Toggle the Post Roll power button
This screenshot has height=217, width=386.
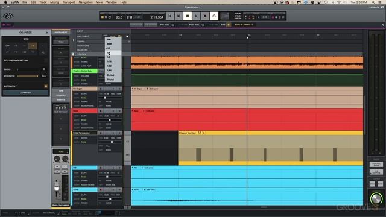[x=203, y=25]
